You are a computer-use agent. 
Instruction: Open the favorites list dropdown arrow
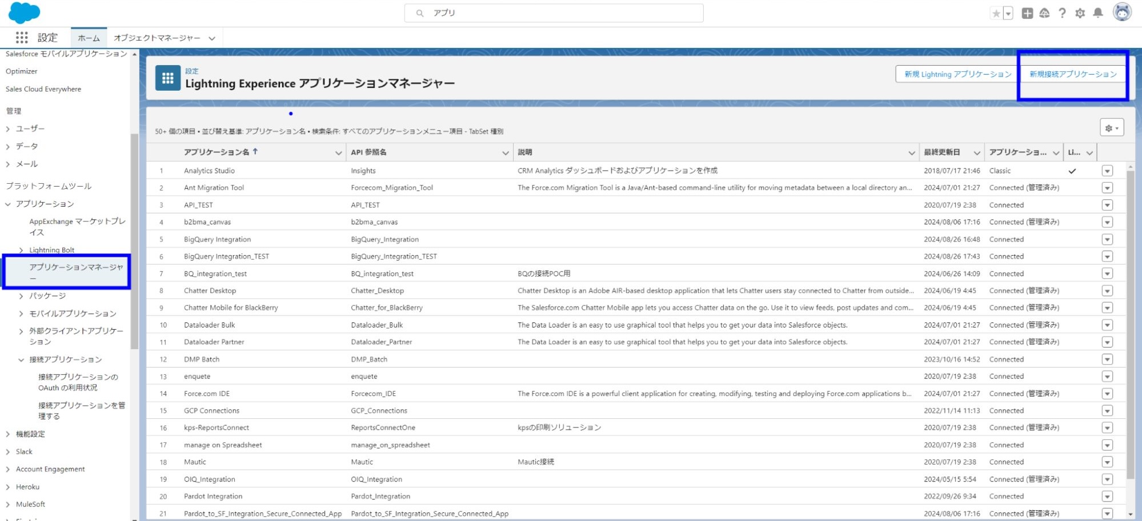click(1008, 13)
